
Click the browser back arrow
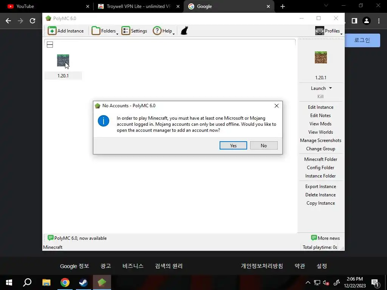(x=8, y=21)
